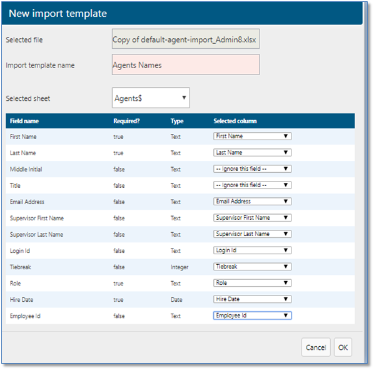This screenshot has height=370, width=374.
Task: Click the true value in Hire Date row
Action: (118, 300)
